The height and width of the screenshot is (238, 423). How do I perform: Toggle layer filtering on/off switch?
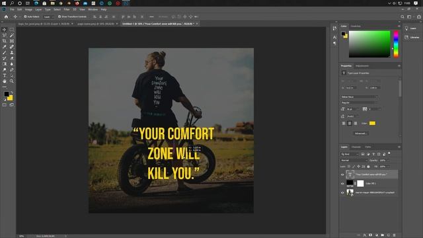pos(389,153)
